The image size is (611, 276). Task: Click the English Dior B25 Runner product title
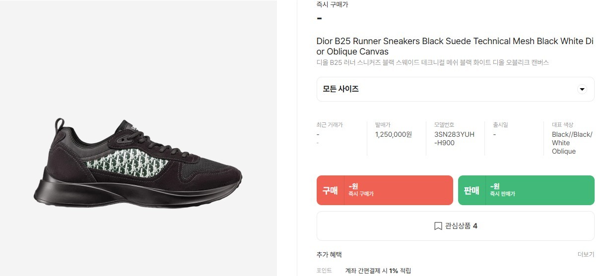click(455, 46)
